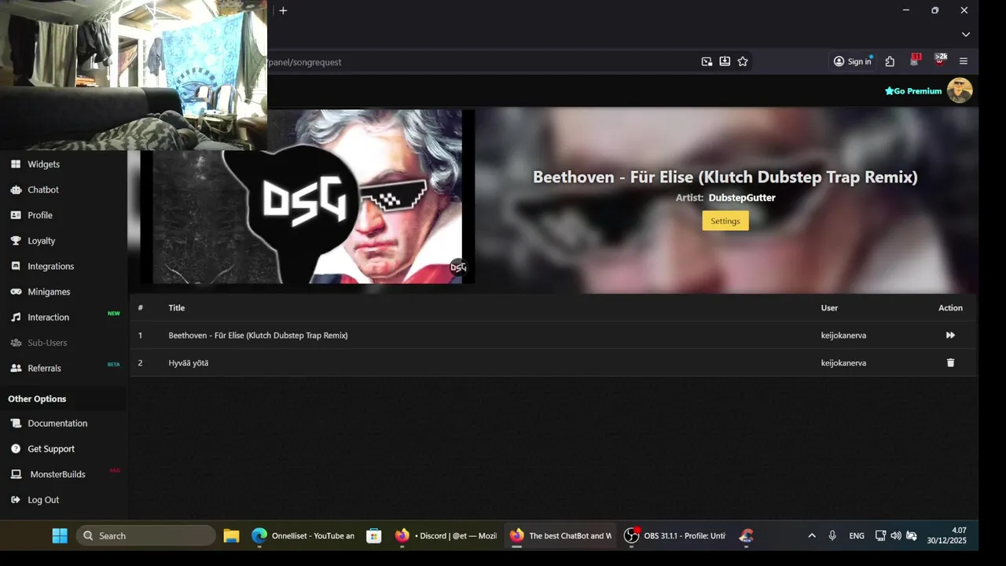This screenshot has width=1006, height=566.
Task: Click the browser address bar
Action: [479, 61]
